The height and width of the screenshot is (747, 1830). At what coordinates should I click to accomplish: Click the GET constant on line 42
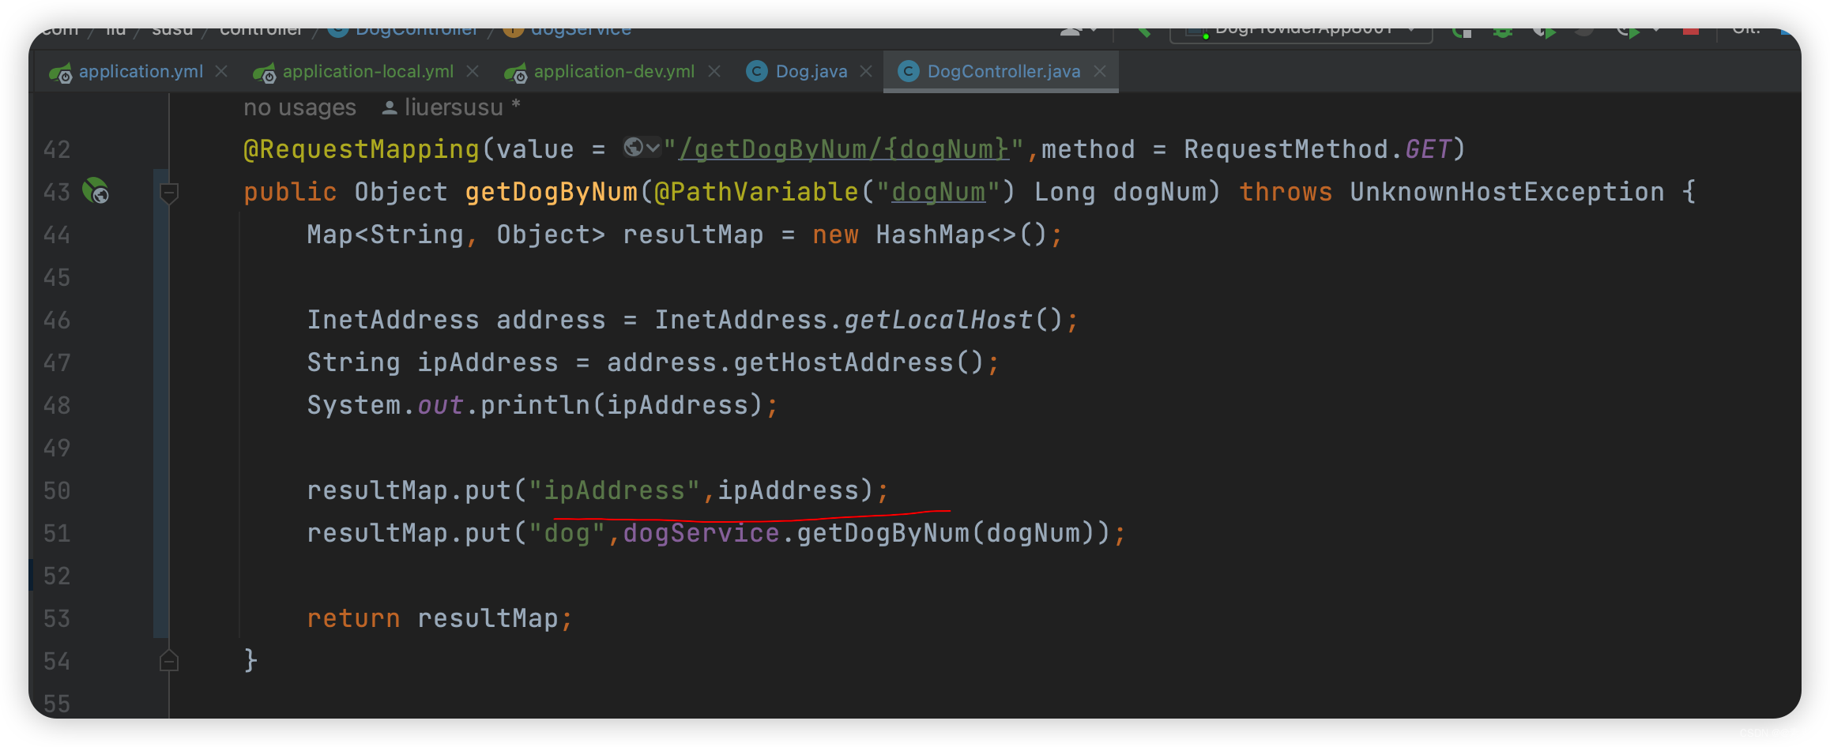pos(1428,149)
